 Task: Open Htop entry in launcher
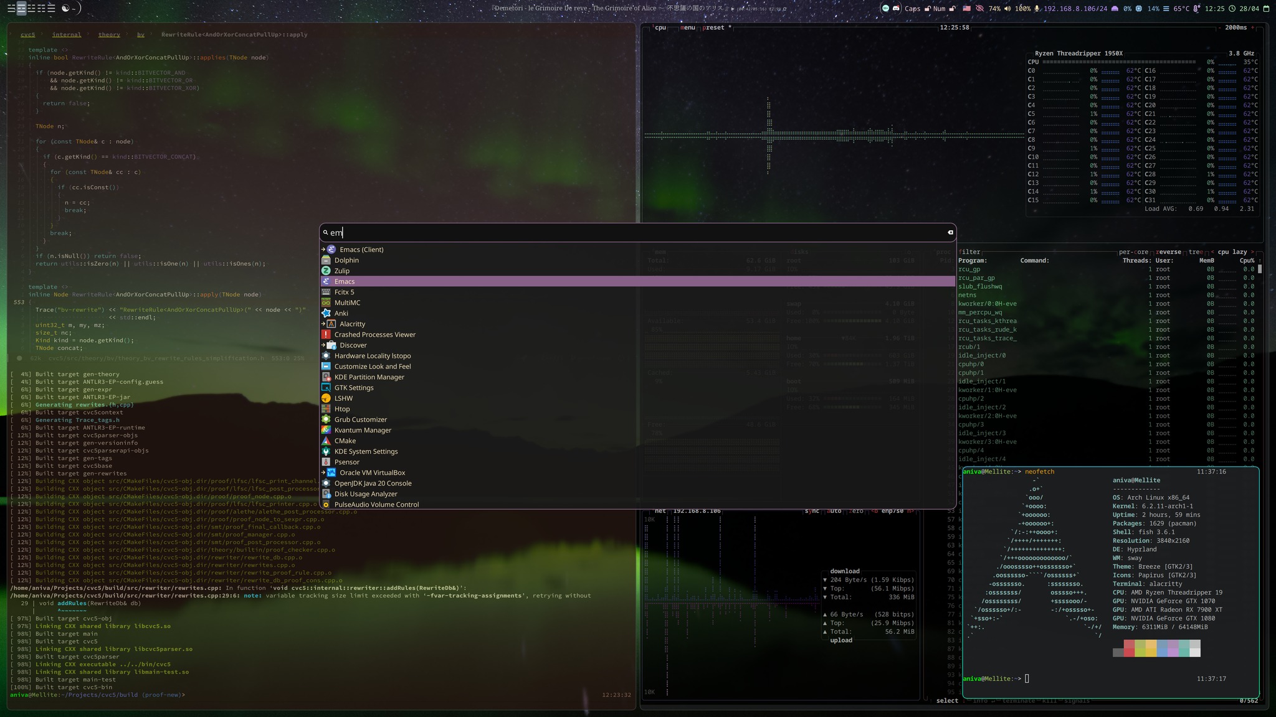pos(638,408)
